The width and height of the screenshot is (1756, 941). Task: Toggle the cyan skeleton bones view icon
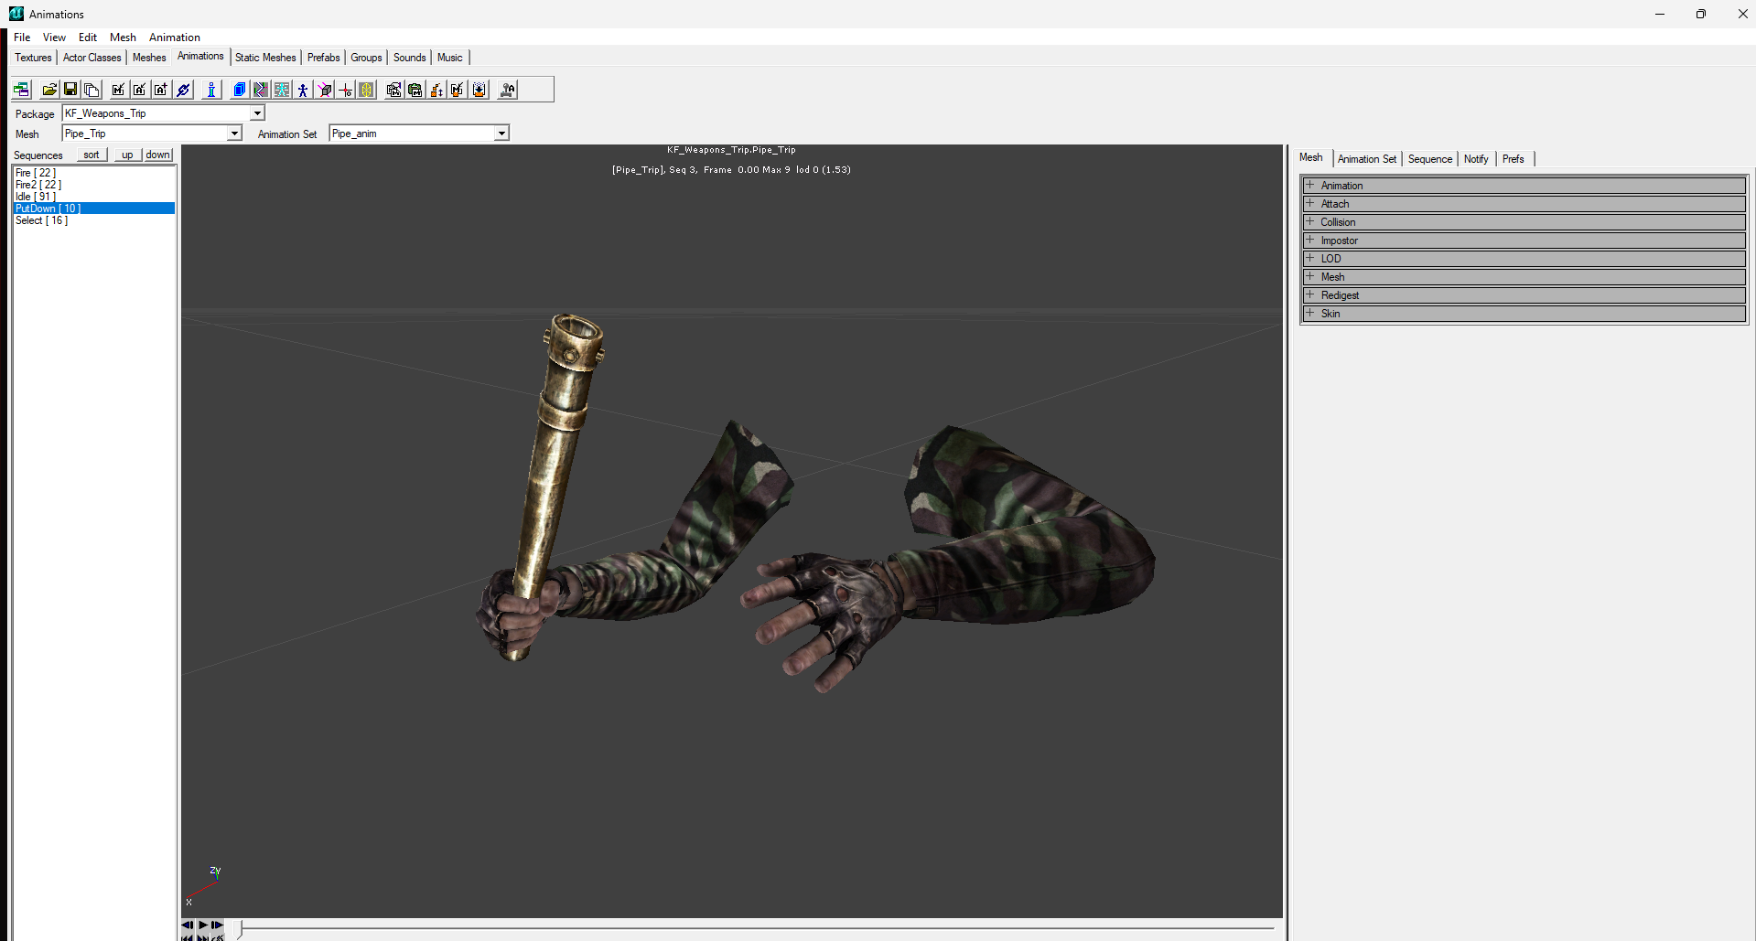[x=282, y=90]
